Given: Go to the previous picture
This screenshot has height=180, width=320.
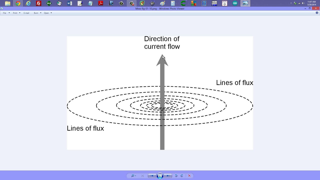Looking at the screenshot, I should coord(152,176).
